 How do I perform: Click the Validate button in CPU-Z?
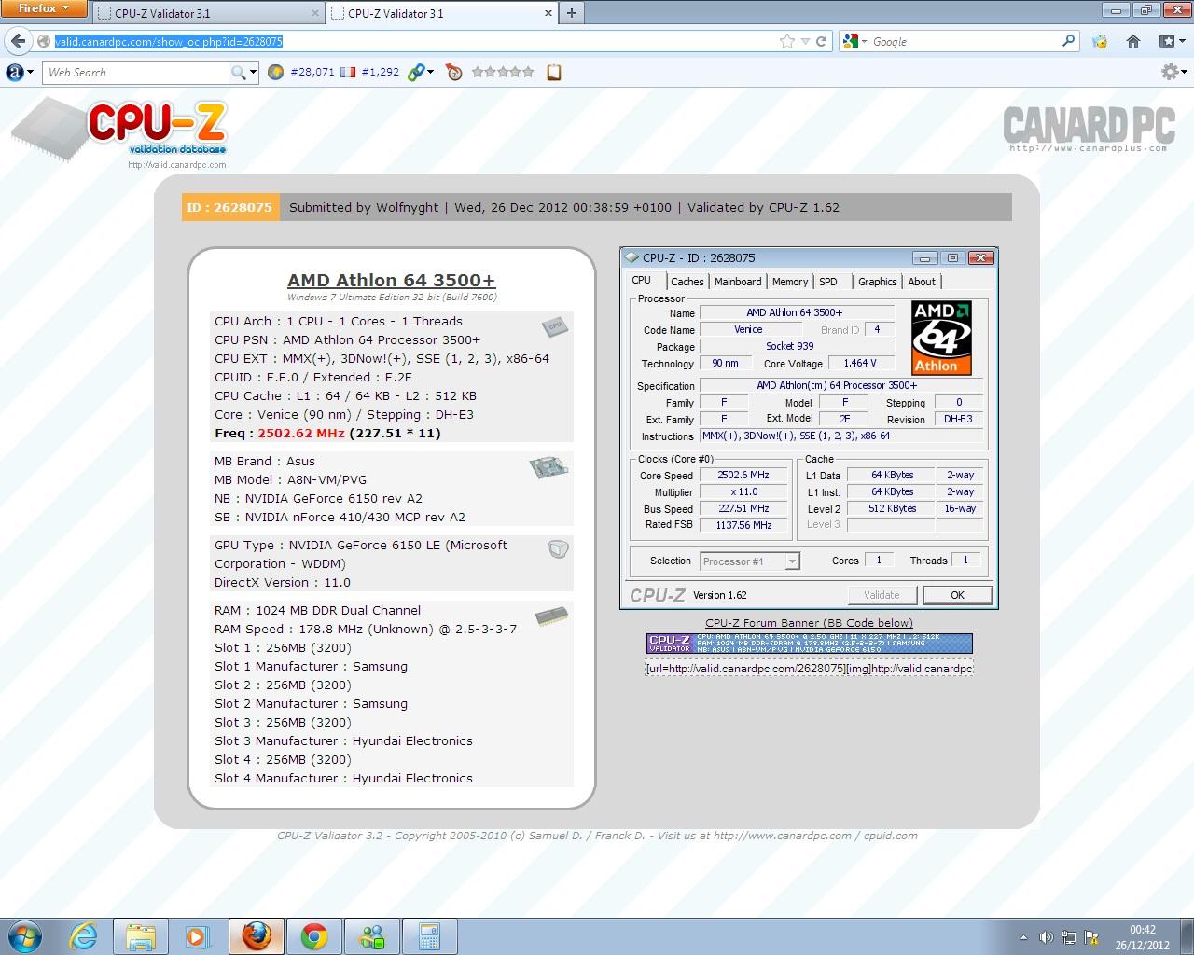(x=882, y=595)
